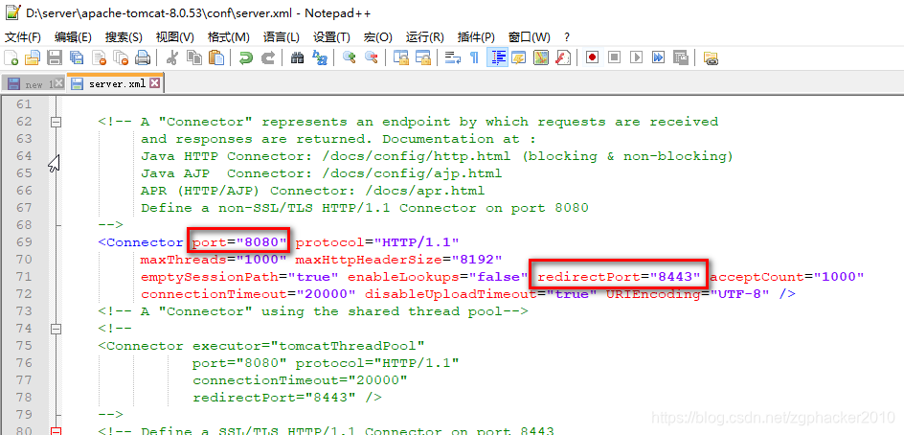
Task: Click the <Connector tag on line 69
Action: tap(141, 242)
